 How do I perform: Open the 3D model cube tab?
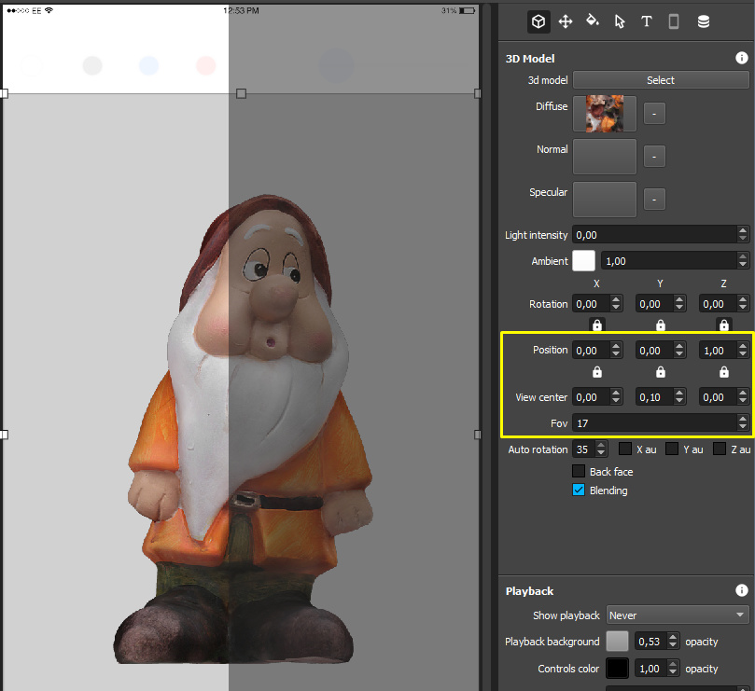tap(538, 21)
